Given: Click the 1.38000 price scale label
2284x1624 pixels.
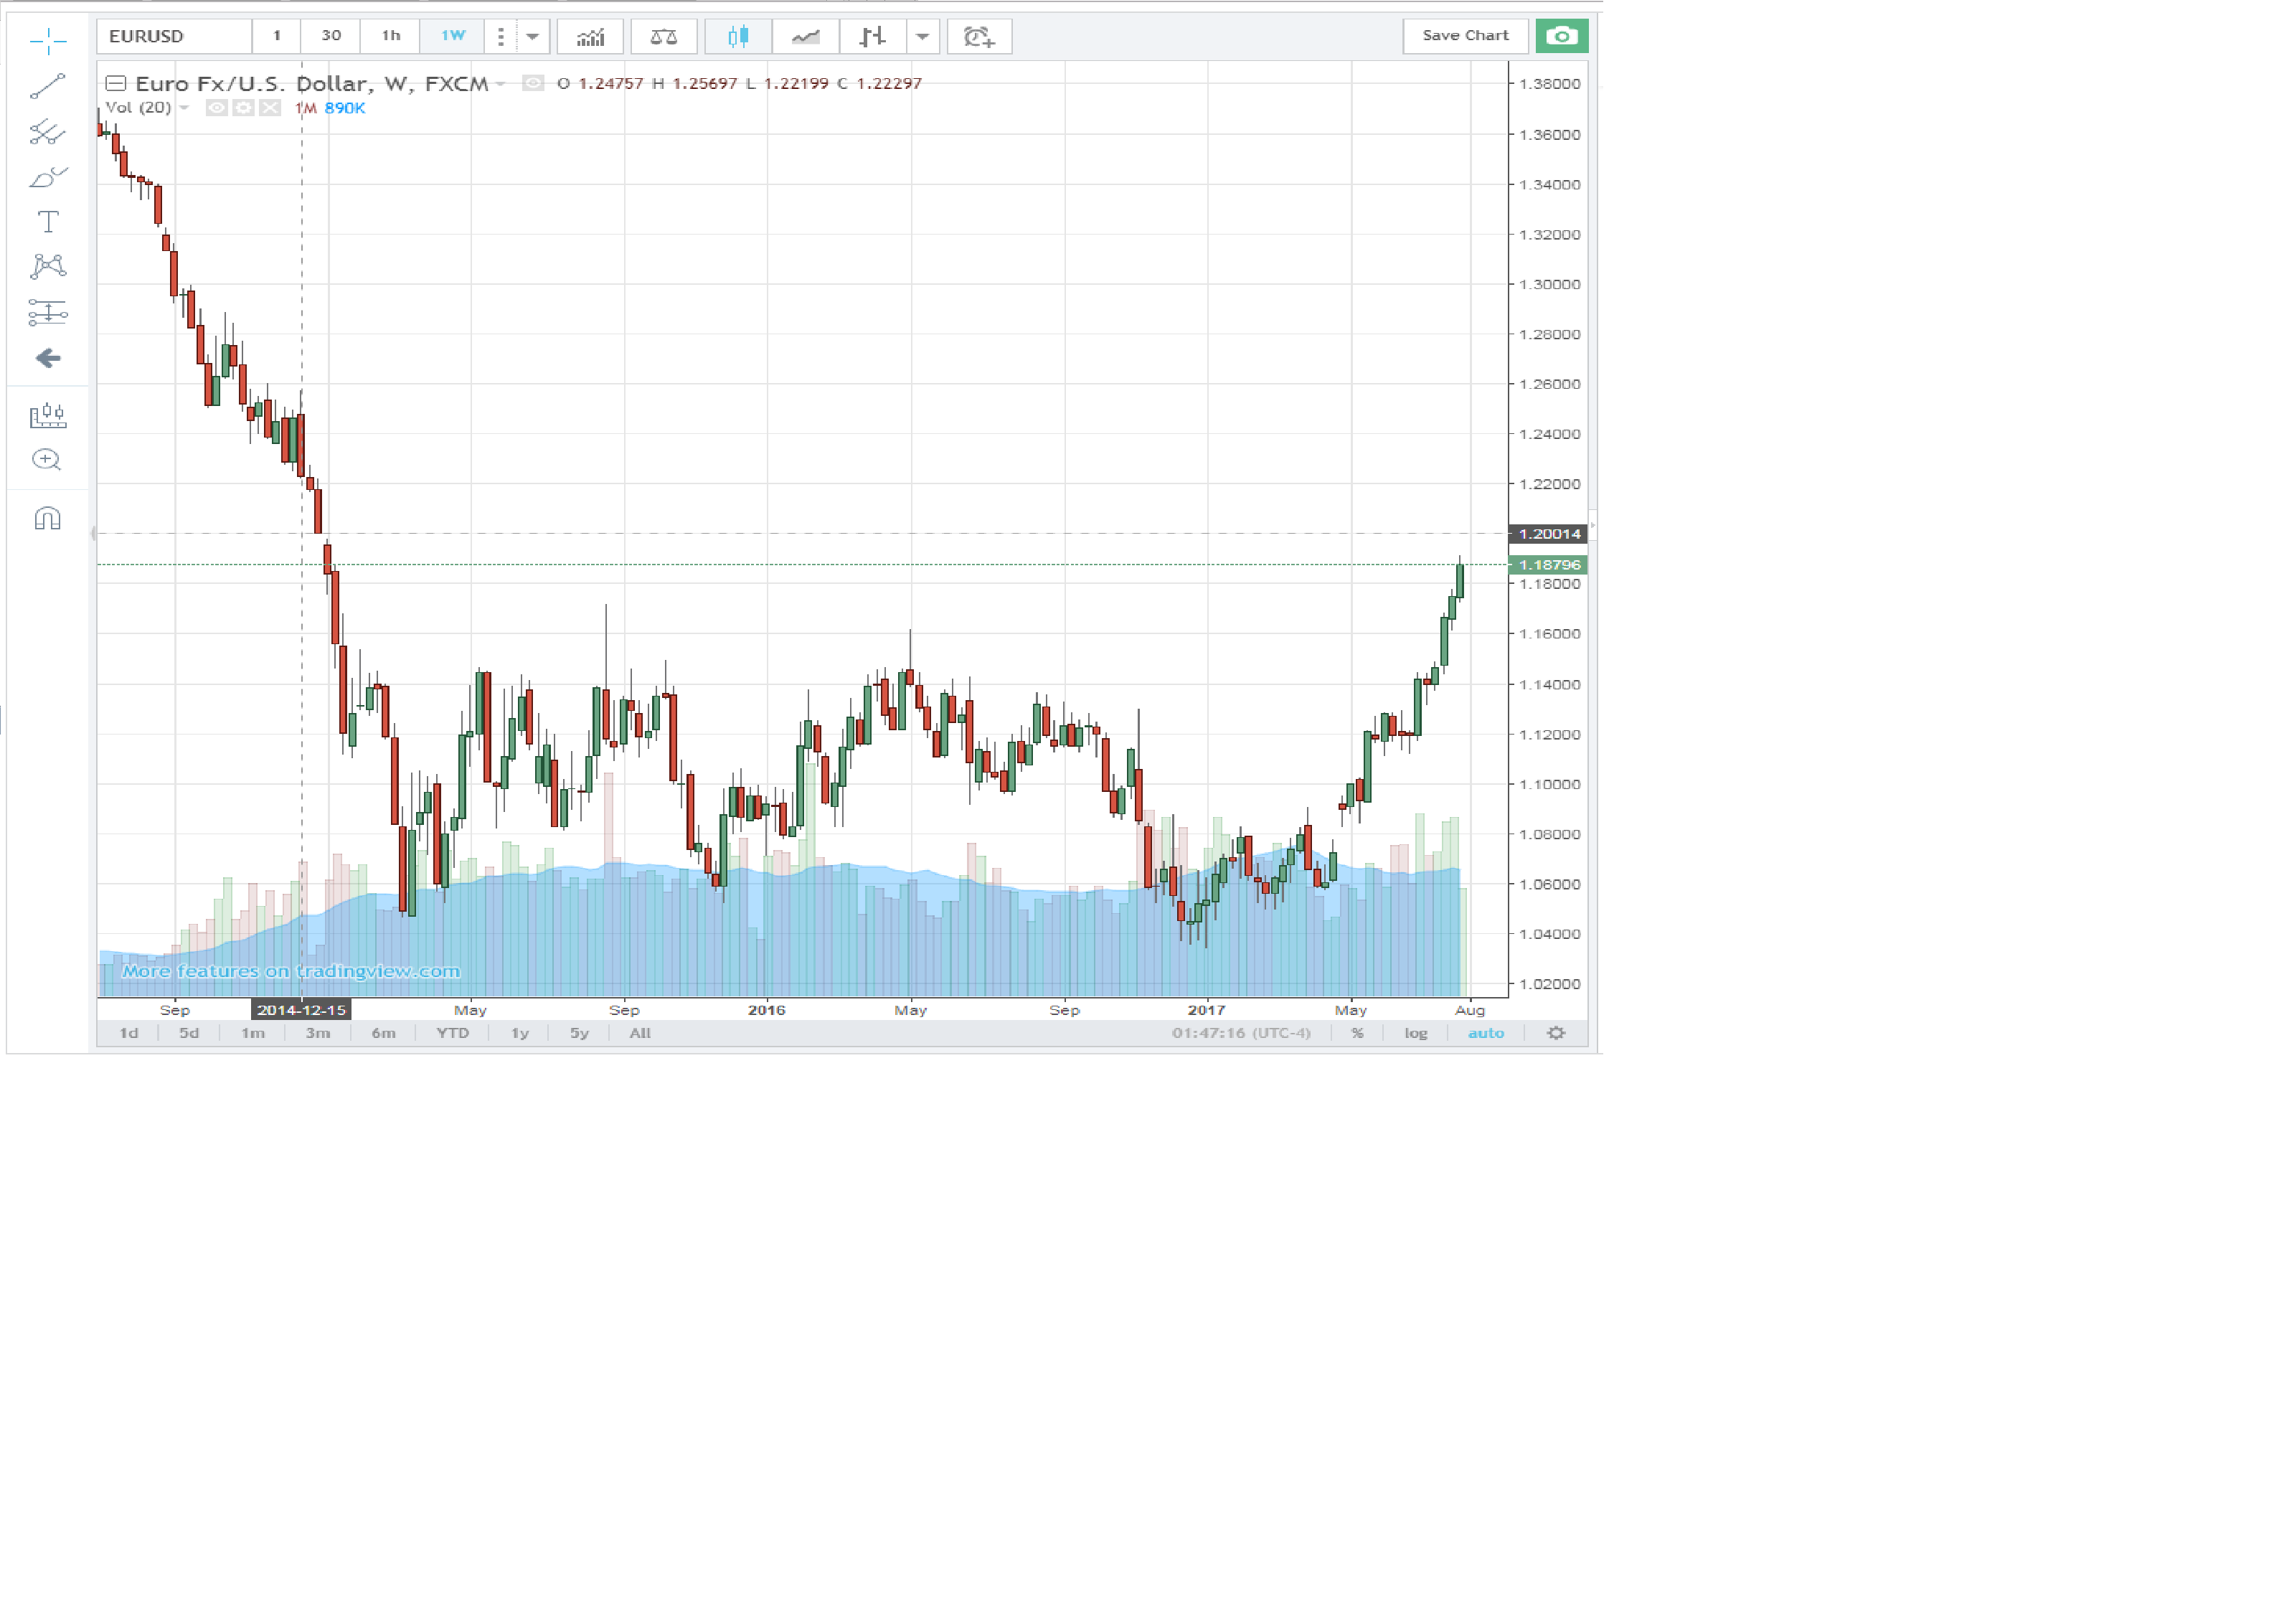Looking at the screenshot, I should point(1549,84).
